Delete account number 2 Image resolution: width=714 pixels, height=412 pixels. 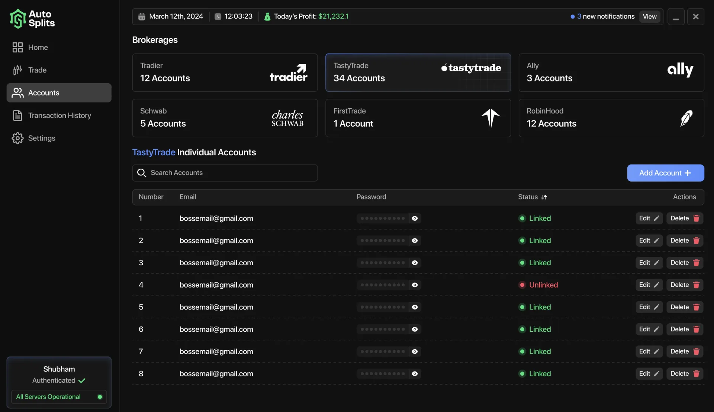point(685,241)
